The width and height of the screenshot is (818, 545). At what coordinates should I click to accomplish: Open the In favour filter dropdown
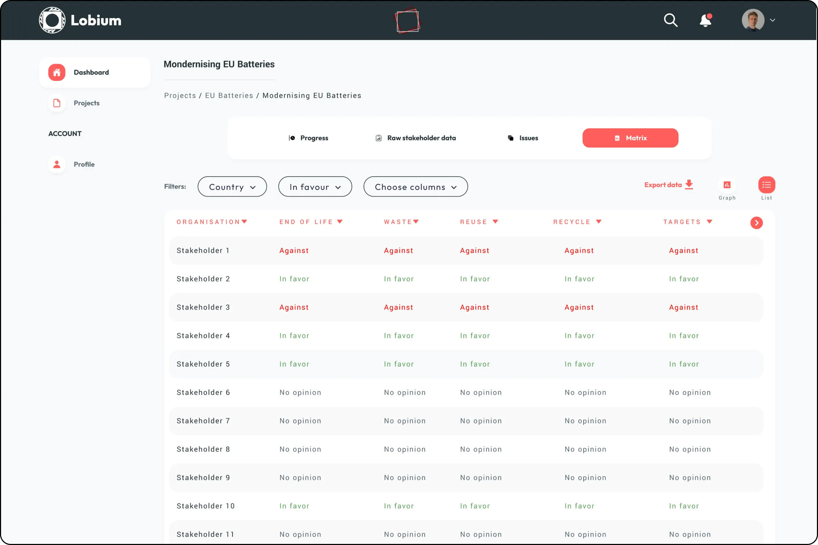tap(315, 187)
